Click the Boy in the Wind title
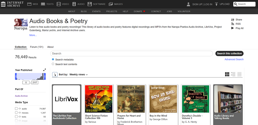The width and height of the screenshot is (258, 125). pos(158,116)
